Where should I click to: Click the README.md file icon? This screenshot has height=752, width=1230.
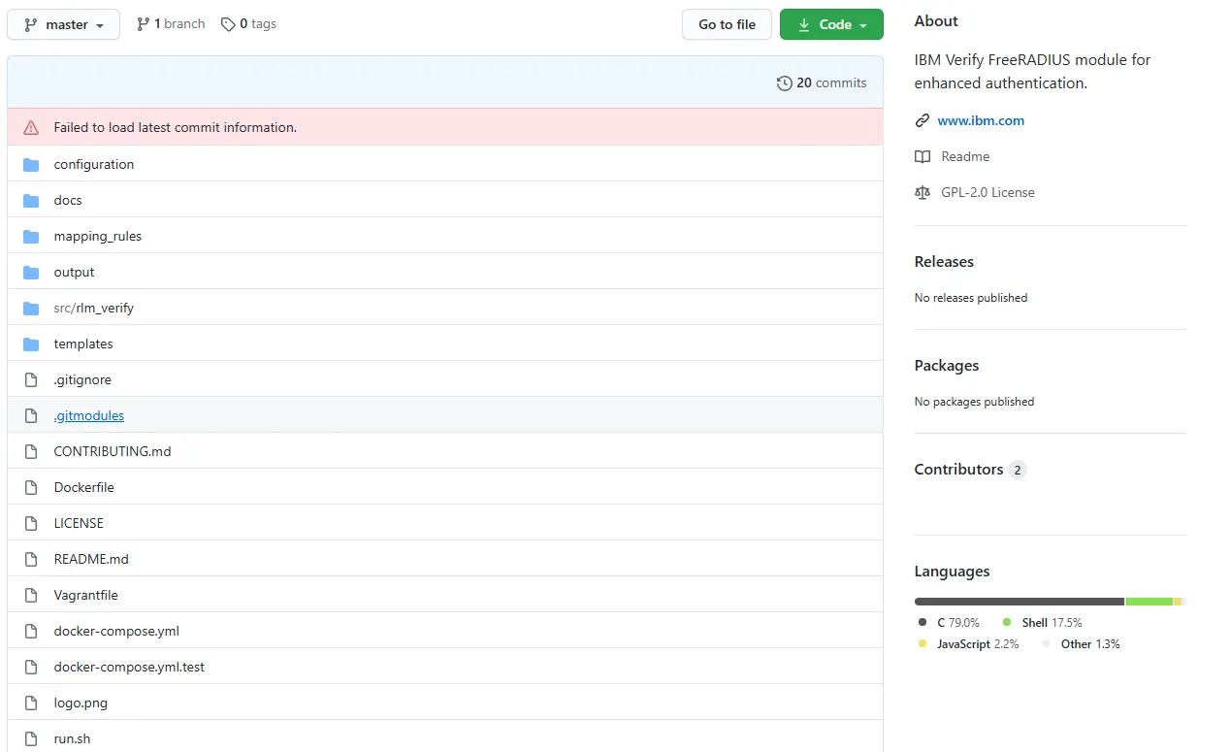pos(31,559)
